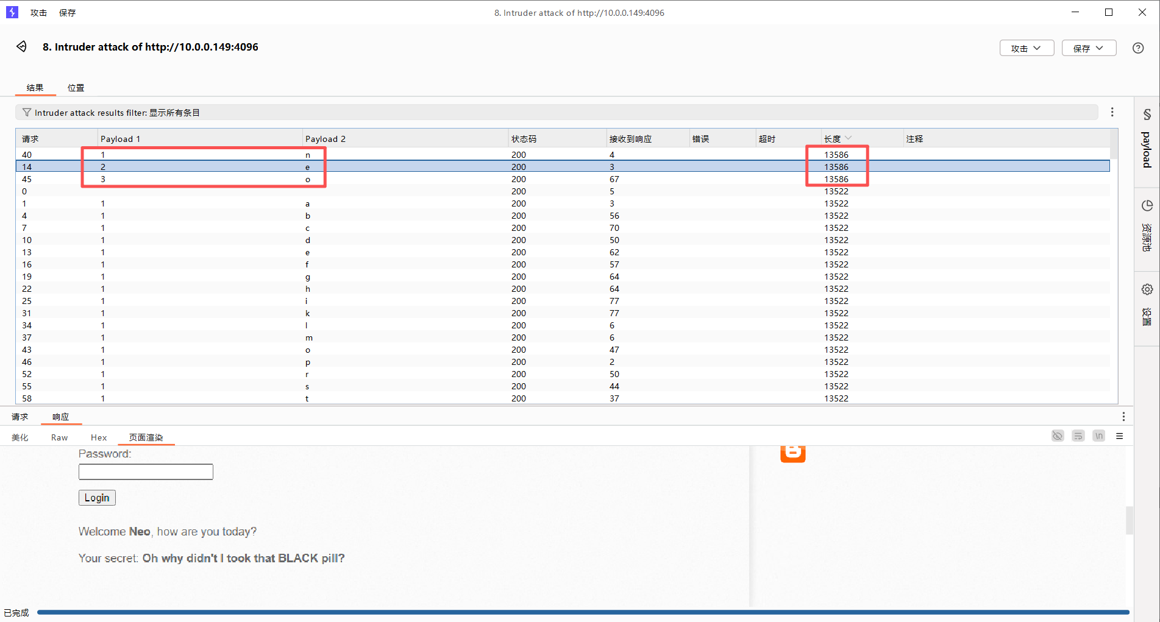Open the resource pool side panel icon
The width and height of the screenshot is (1160, 622).
click(1147, 206)
